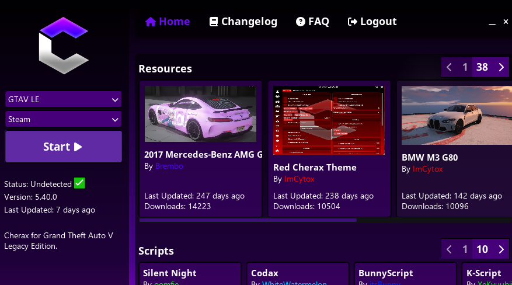Open the Red Cherax Theme thumbnail
This screenshot has height=285, width=512.
click(329, 120)
